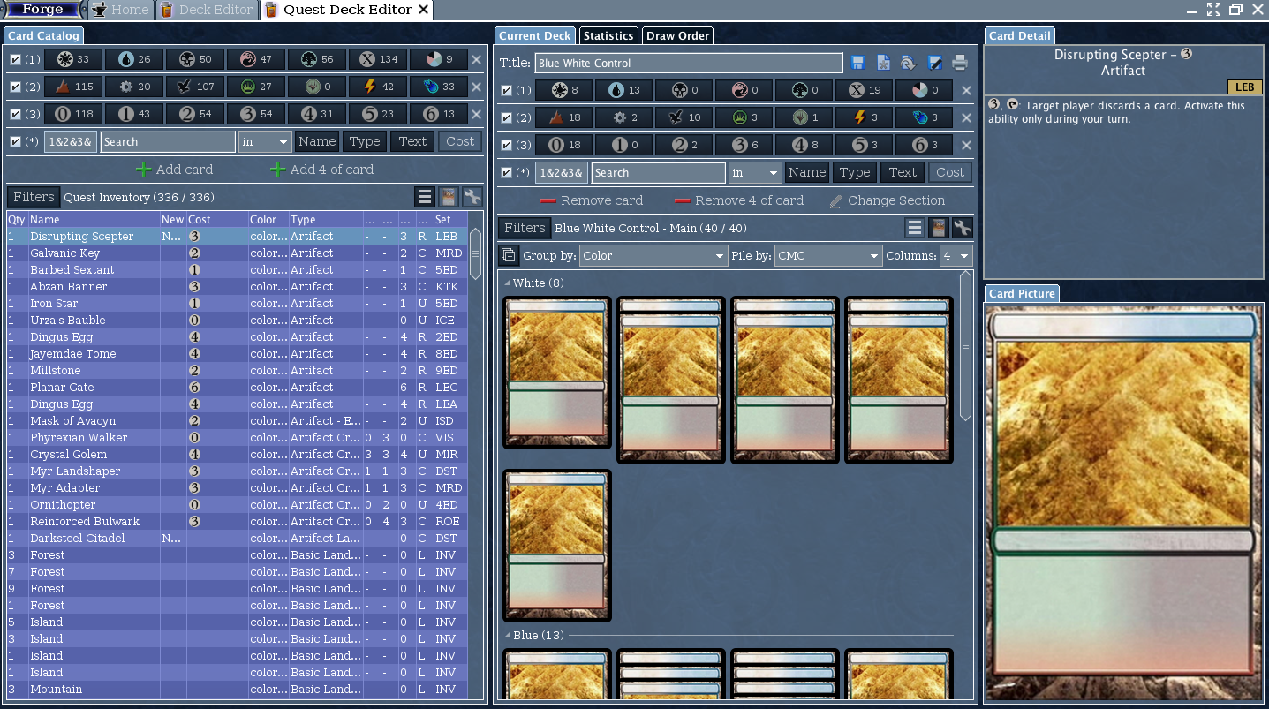1269x709 pixels.
Task: Open the Pile by CMC dropdown
Action: coord(828,256)
